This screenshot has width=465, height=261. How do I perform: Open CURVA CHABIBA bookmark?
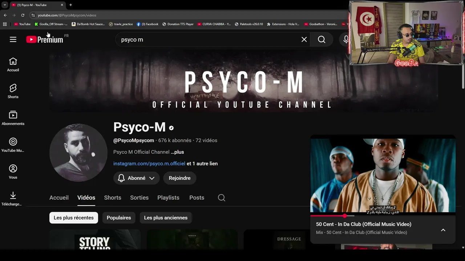[x=214, y=24]
